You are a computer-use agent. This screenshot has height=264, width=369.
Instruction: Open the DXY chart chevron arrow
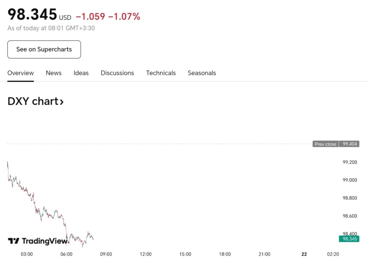(x=62, y=101)
